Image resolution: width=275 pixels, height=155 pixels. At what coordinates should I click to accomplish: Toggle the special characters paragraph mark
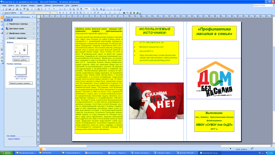[x=82, y=10]
